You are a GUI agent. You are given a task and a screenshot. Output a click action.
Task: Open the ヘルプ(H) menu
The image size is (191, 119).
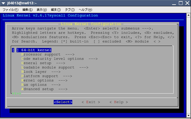click(x=85, y=10)
